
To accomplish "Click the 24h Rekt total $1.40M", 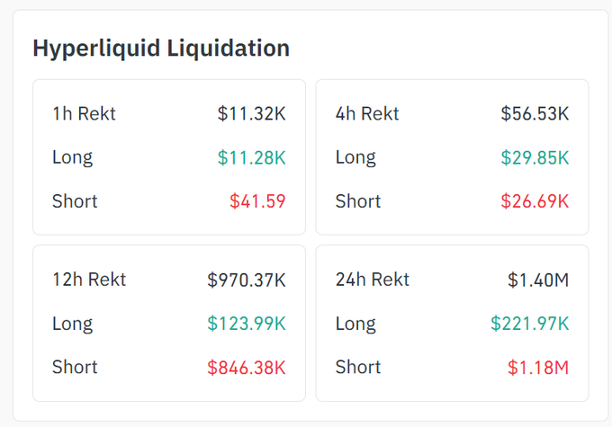I will pyautogui.click(x=538, y=280).
